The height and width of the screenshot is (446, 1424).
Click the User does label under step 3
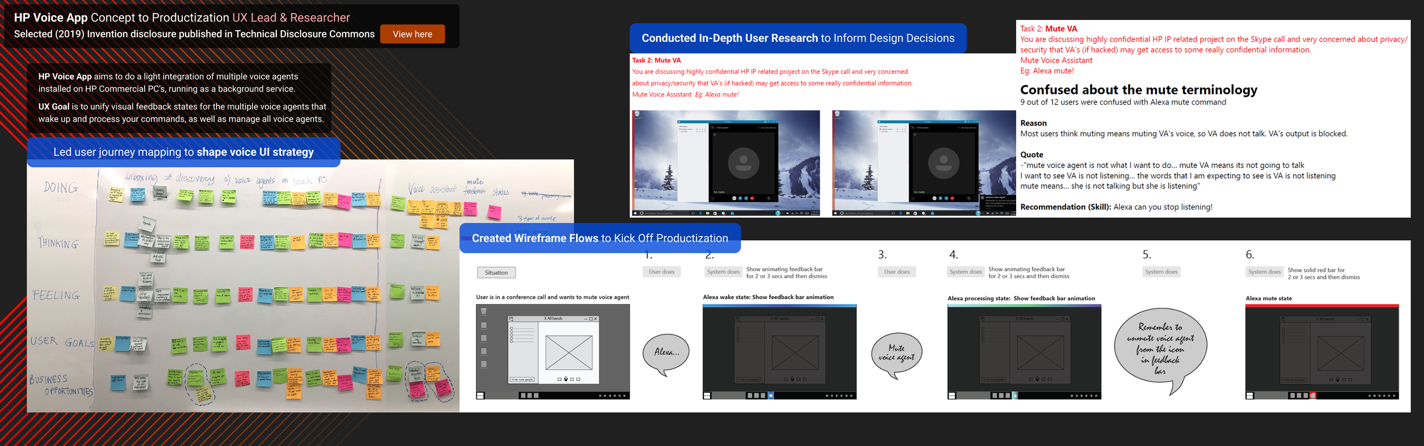click(x=897, y=272)
